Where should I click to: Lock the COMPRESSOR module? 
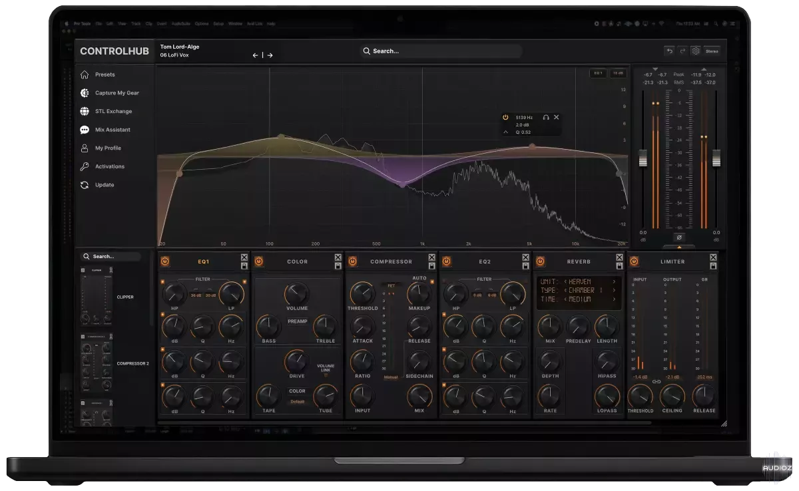click(432, 265)
